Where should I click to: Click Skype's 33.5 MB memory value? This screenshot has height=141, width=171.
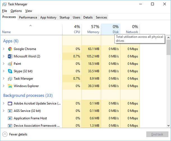tap(94, 71)
